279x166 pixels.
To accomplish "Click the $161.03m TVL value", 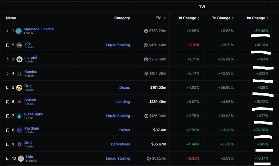I will tap(158, 87).
